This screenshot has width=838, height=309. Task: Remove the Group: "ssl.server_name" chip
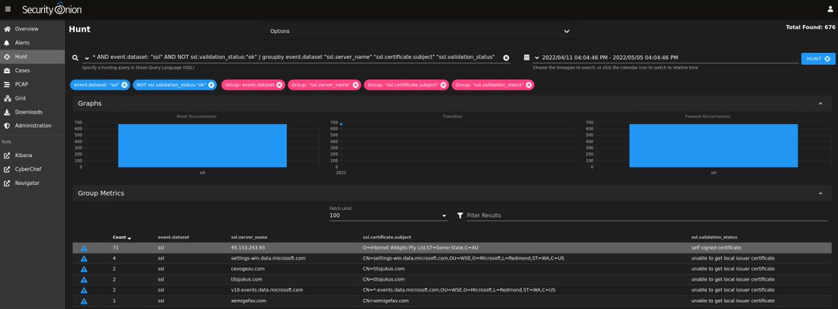click(355, 84)
